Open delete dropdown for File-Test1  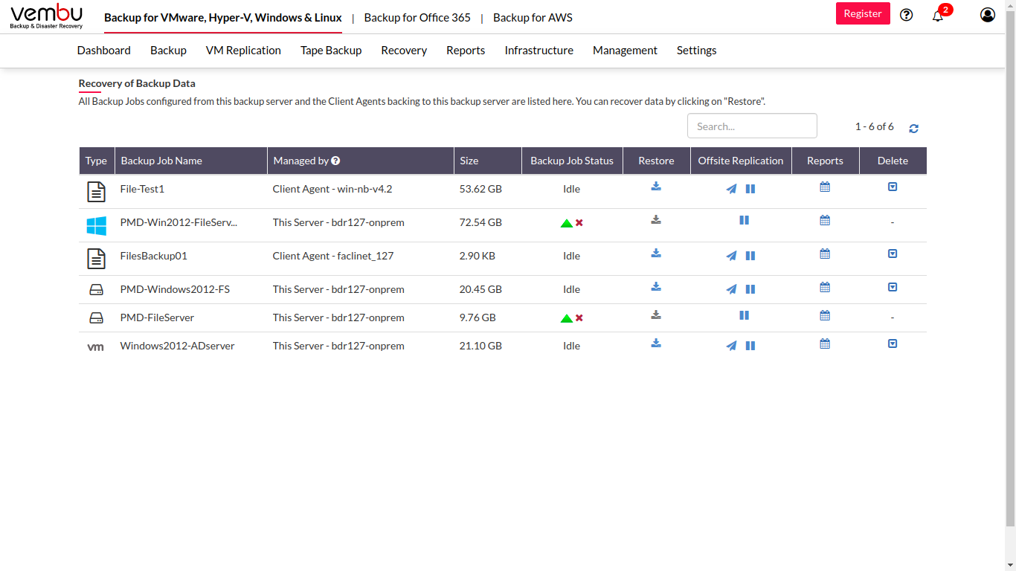pos(893,187)
